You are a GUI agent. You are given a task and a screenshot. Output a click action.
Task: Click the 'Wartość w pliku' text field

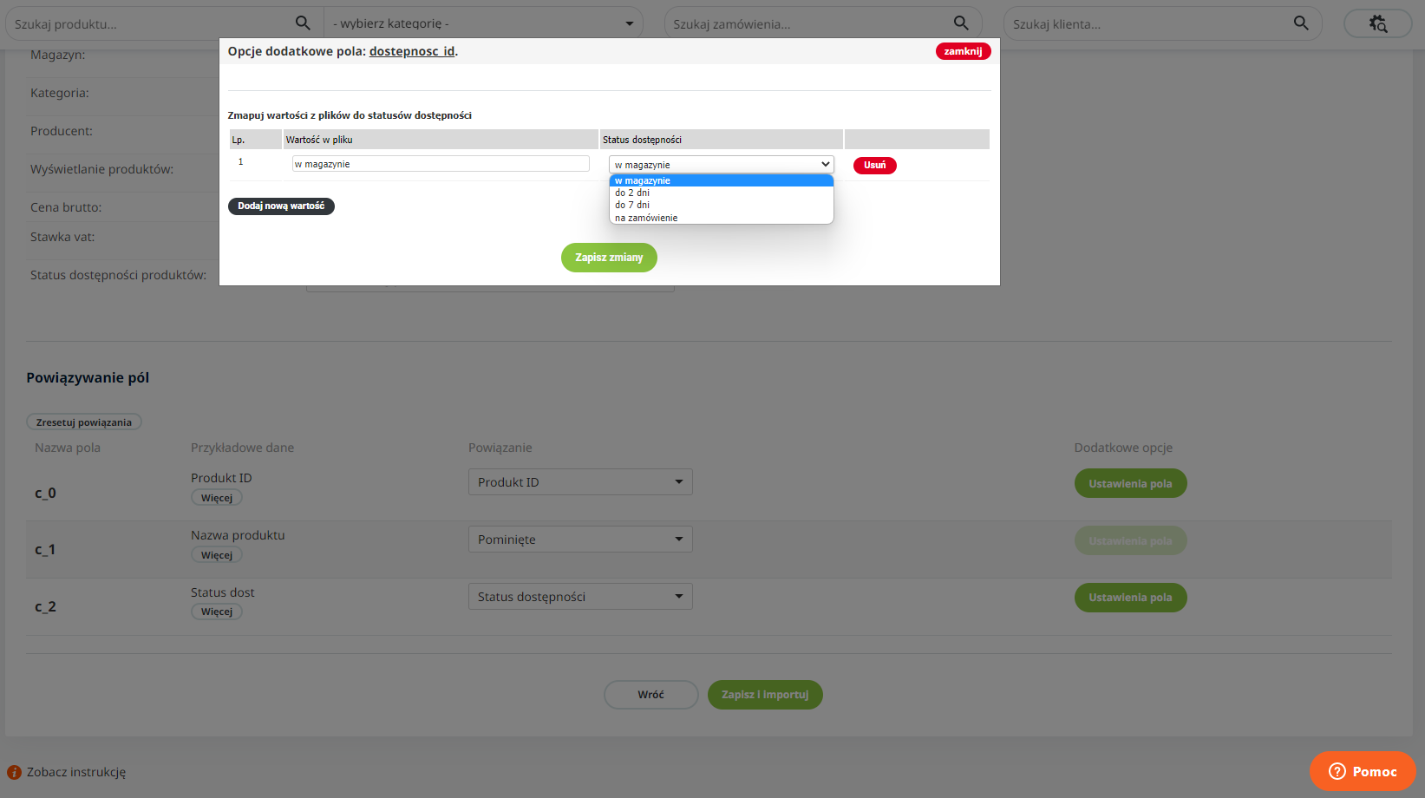441,164
